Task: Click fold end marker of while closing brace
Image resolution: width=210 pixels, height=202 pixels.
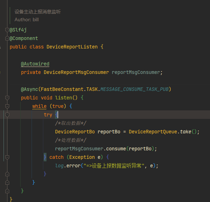Action: click(x=7, y=183)
